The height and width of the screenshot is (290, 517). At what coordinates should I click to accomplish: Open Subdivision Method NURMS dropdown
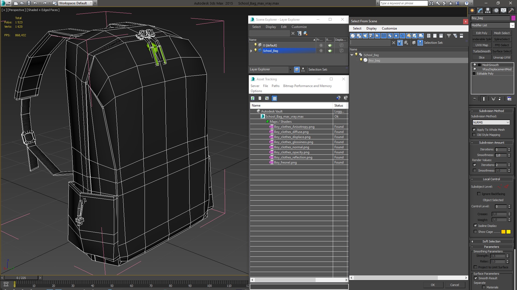[x=491, y=122]
